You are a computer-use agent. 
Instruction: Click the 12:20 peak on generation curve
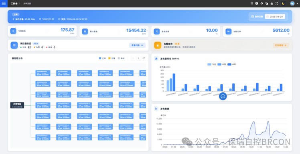pyautogui.click(x=268, y=122)
